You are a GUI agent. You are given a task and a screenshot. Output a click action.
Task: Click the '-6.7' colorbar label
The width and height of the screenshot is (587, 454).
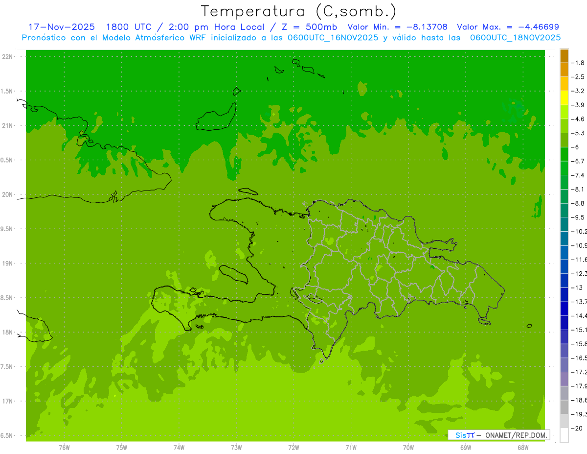point(578,161)
